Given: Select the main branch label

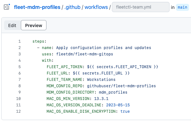Looking at the screenshot, I should coord(182,7).
